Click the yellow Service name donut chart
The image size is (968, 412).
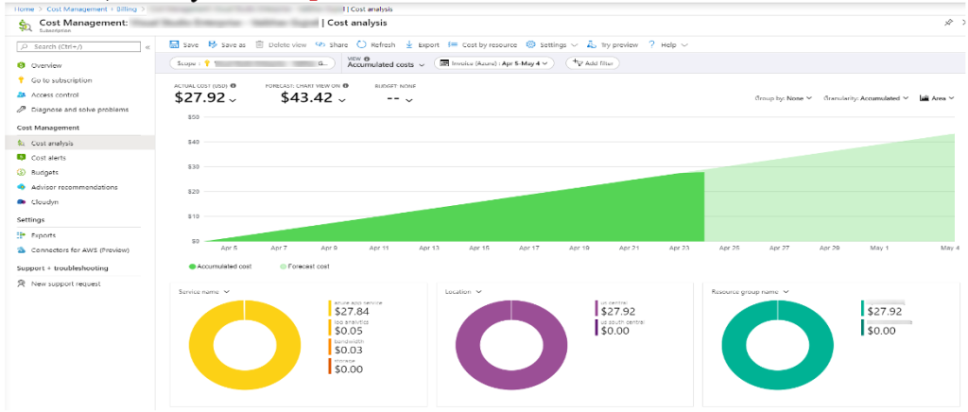pos(245,345)
